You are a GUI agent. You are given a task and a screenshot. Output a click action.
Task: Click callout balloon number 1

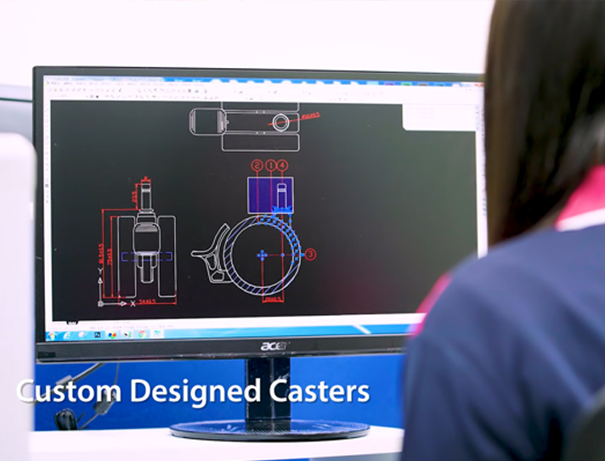(x=270, y=166)
